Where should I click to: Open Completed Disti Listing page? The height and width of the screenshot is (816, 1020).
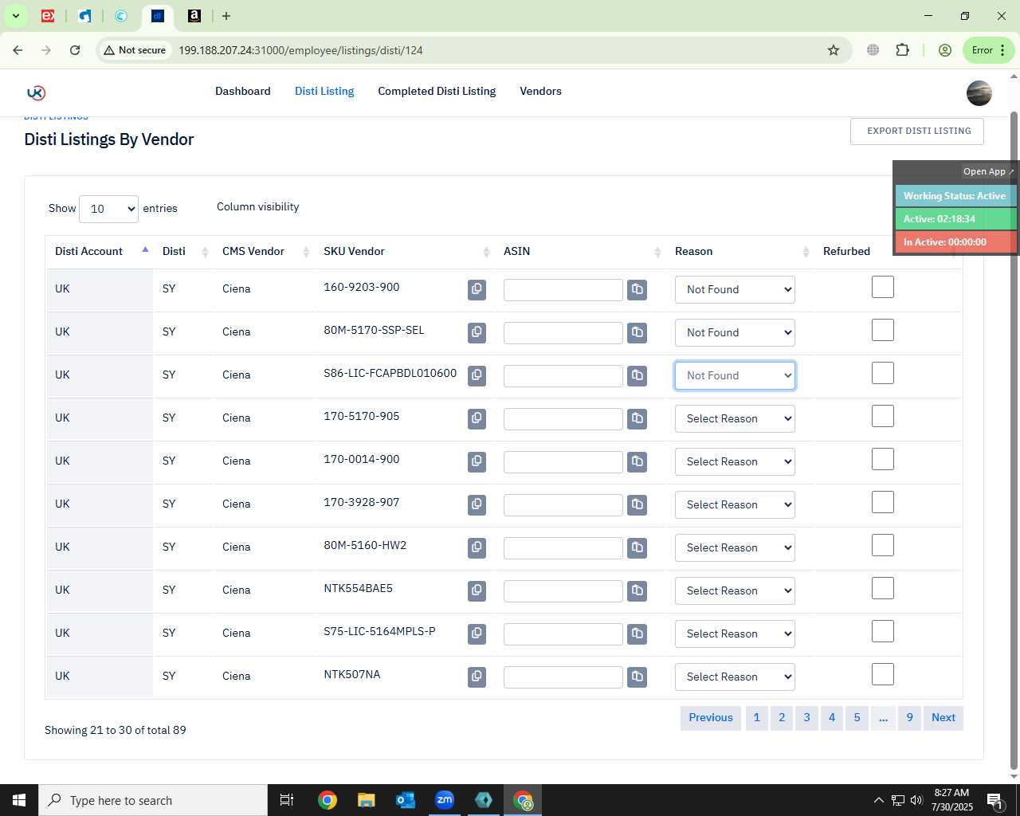(x=437, y=91)
